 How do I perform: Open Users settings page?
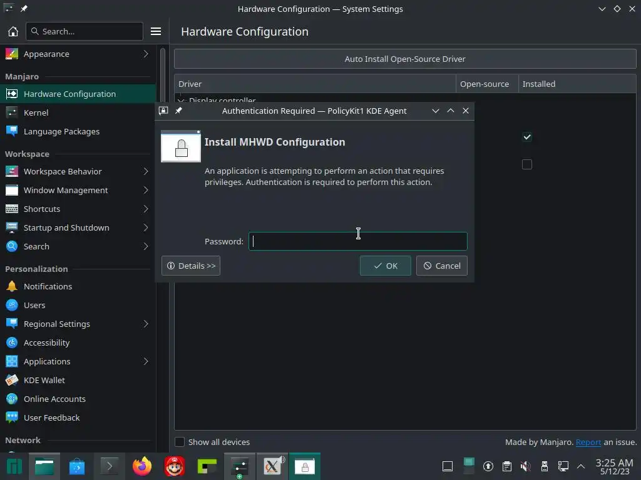click(78, 305)
